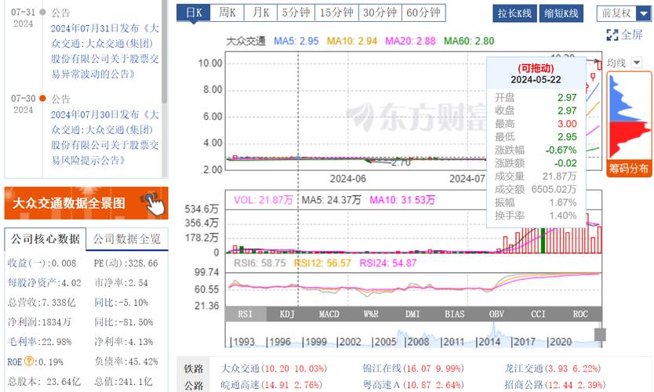Click the 2014 mark on timeline
The width and height of the screenshot is (654, 392).
tap(489, 342)
